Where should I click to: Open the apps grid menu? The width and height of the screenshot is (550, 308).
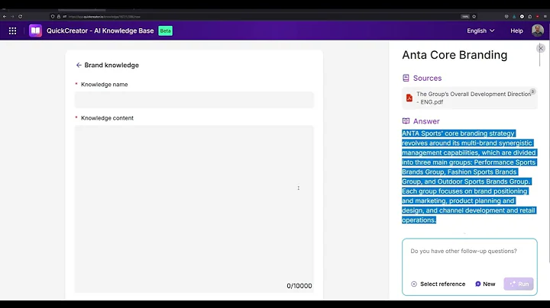pos(13,30)
